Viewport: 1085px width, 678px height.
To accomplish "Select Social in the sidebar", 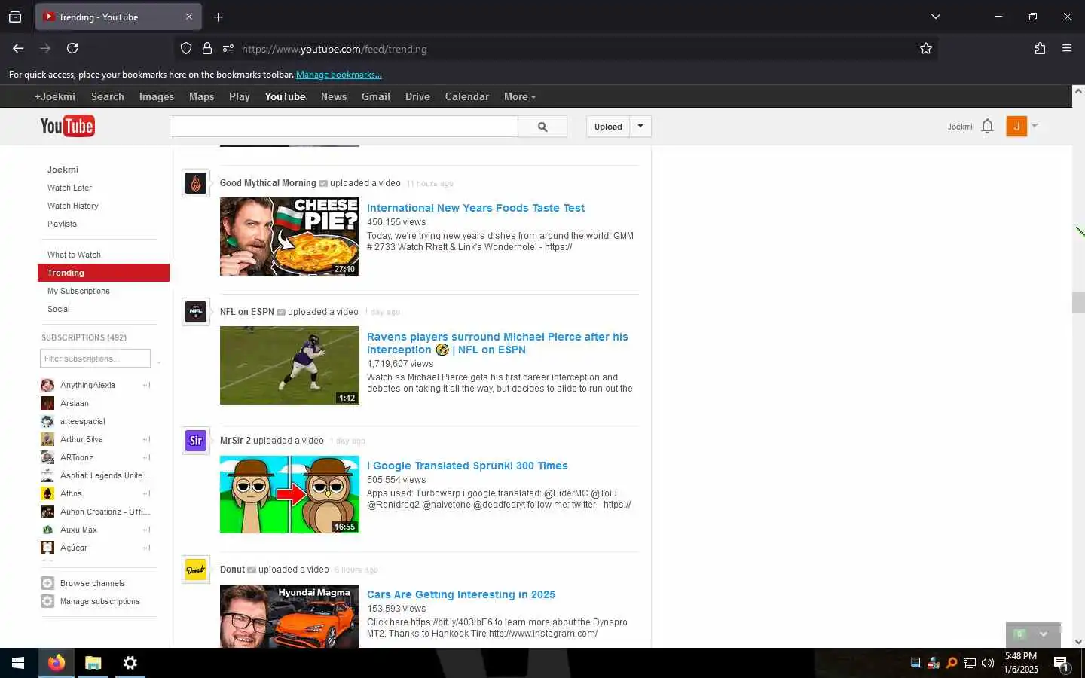I will (x=58, y=309).
